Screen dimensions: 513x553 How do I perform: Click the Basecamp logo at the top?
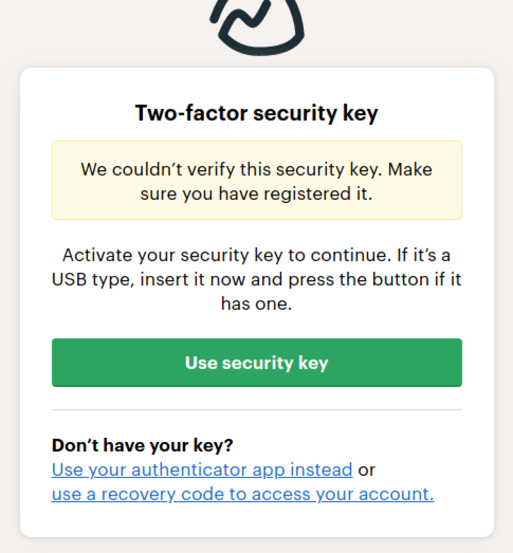point(256,27)
